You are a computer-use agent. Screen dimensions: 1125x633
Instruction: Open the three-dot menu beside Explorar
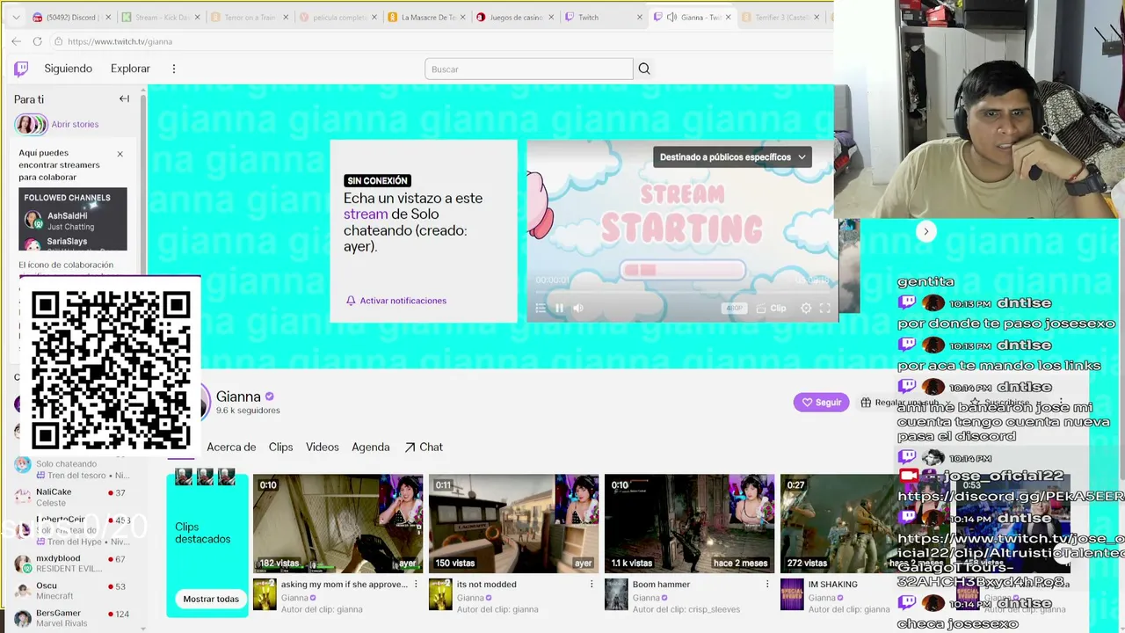[x=174, y=69]
